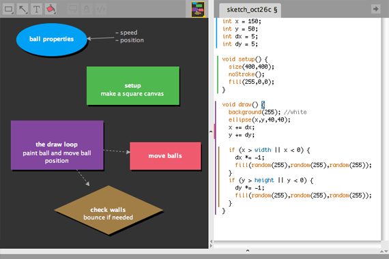Viewport: 389px width, 259px height.
Task: Select the rectangle shape tool
Action: coord(8,9)
